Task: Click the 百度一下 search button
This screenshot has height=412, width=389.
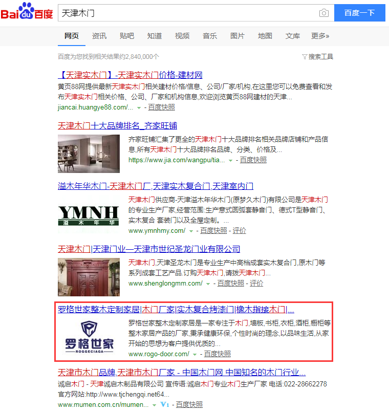Action: click(359, 13)
